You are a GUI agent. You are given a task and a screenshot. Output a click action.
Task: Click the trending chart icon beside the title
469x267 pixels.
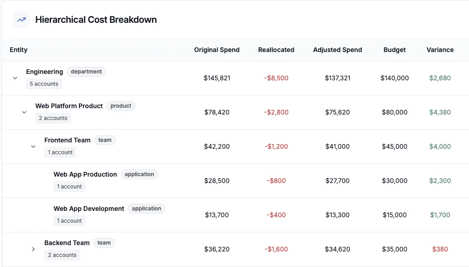point(21,20)
